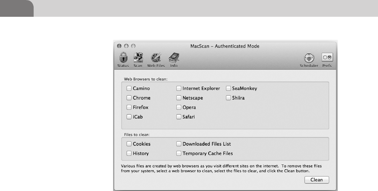Click the 'Web Browsers to clean:' label
Viewport: 378px width, 191px height.
coord(146,79)
